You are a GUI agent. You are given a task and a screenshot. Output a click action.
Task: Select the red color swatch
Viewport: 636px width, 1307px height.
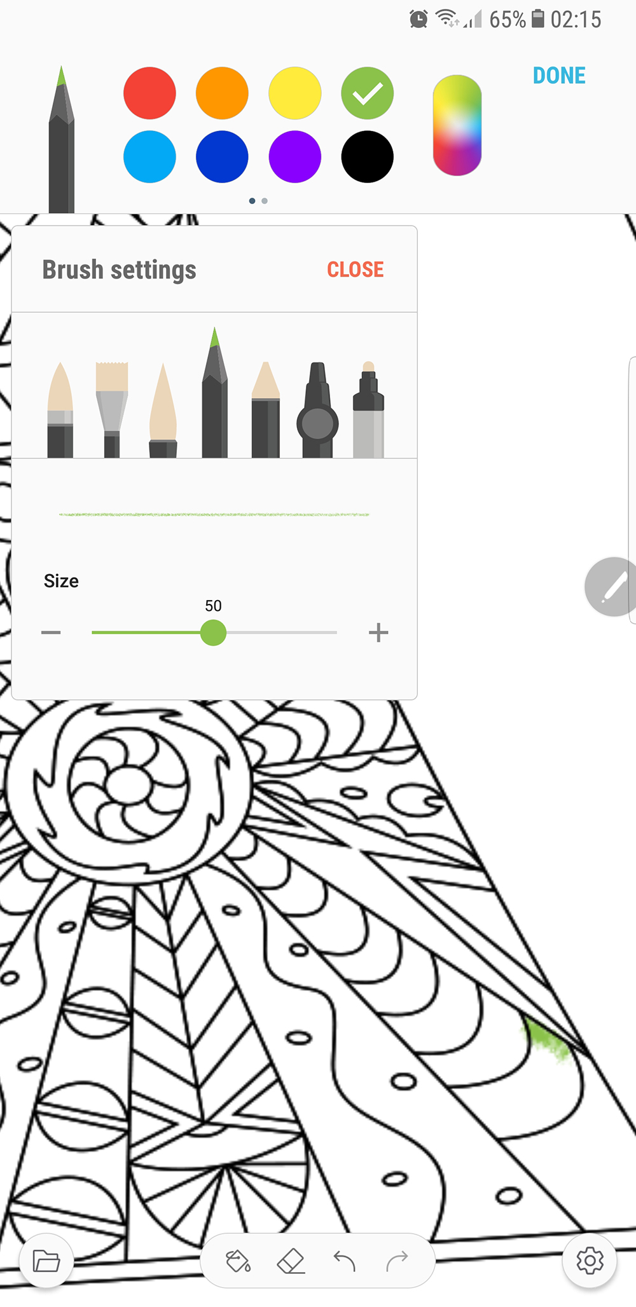(x=149, y=93)
